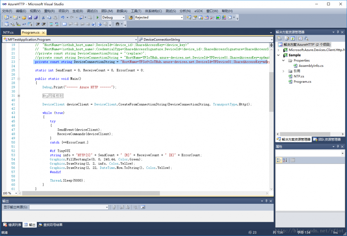Switch to the NTP.cs editor tab
Viewport: 347px width, 236px height.
[8, 32]
